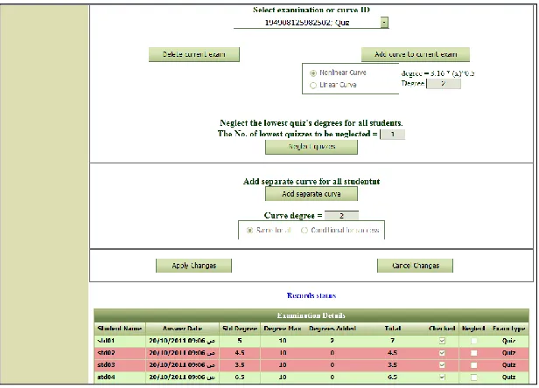The height and width of the screenshot is (388, 539).
Task: Click the answer date cell for std03
Action: click(x=182, y=365)
